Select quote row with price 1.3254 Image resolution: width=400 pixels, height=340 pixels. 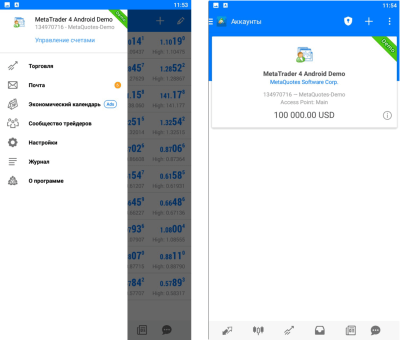point(159,125)
